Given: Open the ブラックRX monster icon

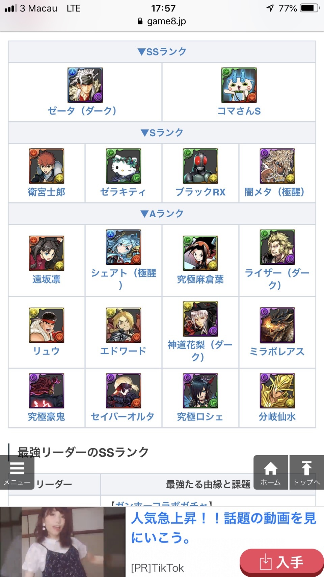Looking at the screenshot, I should click(200, 166).
